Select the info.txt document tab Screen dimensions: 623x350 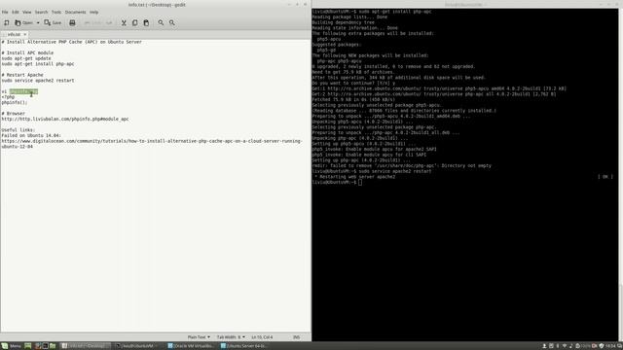click(14, 34)
